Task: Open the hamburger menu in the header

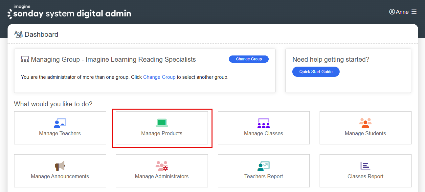Action: (414, 12)
